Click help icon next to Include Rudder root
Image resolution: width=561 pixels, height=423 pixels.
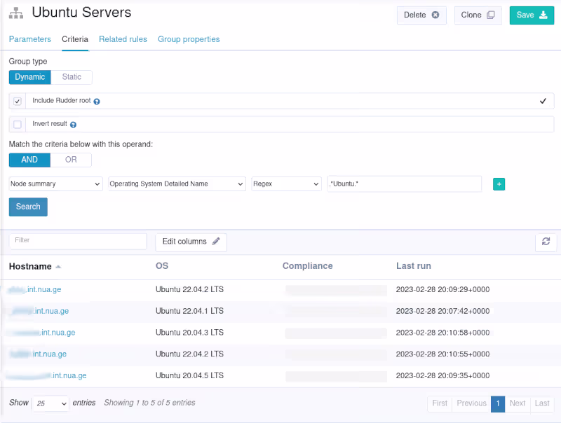97,102
